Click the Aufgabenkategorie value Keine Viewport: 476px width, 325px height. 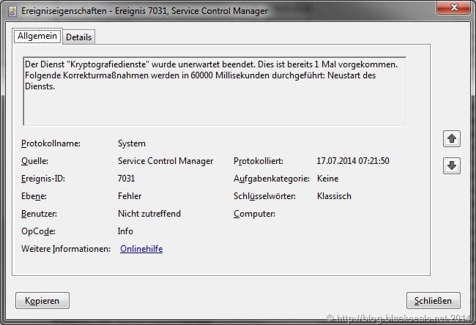click(327, 179)
